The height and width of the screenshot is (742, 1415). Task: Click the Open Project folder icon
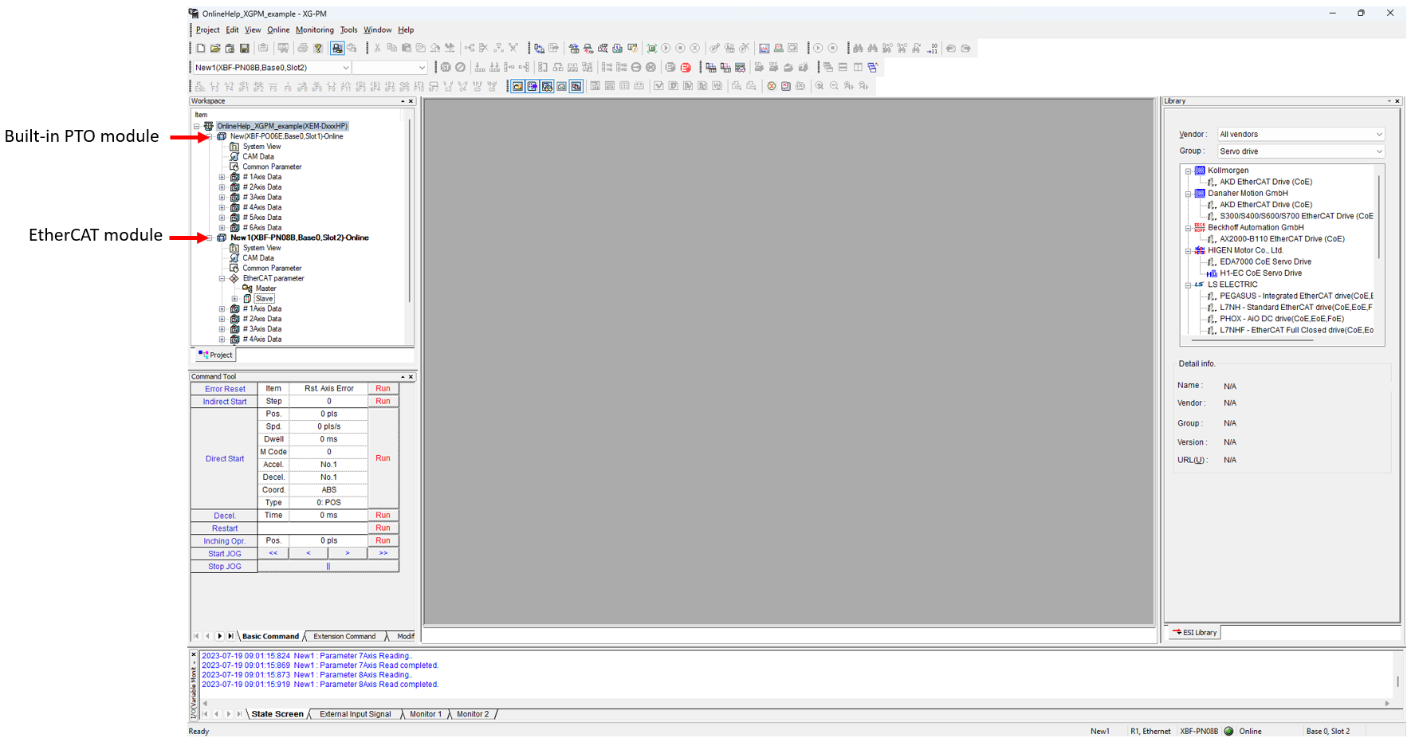(215, 49)
